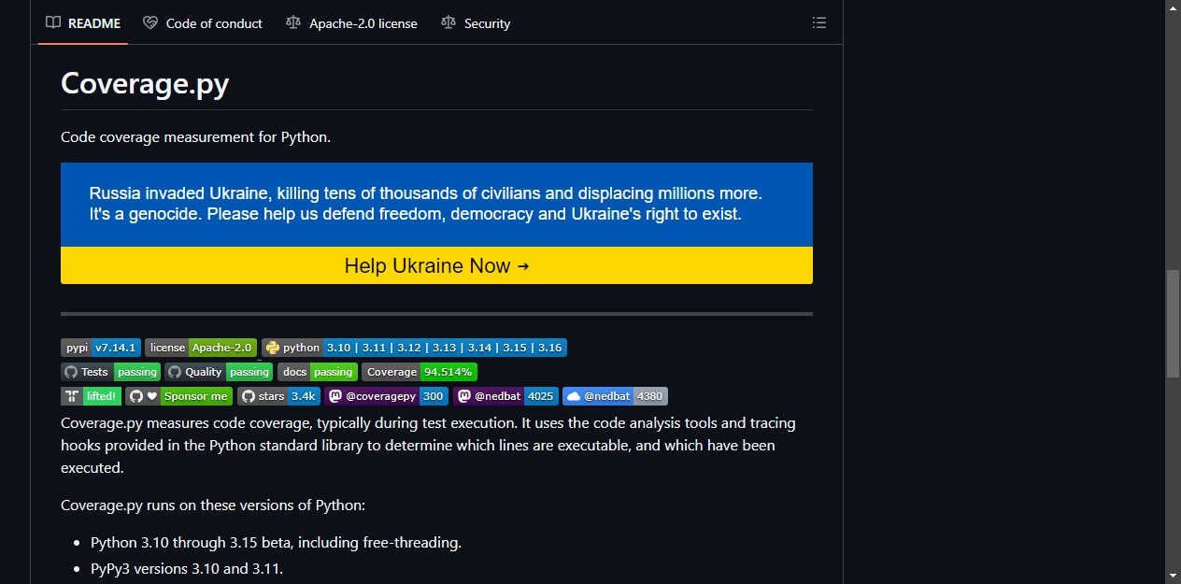Open the @coveragepy Mastodon badge

tap(387, 396)
